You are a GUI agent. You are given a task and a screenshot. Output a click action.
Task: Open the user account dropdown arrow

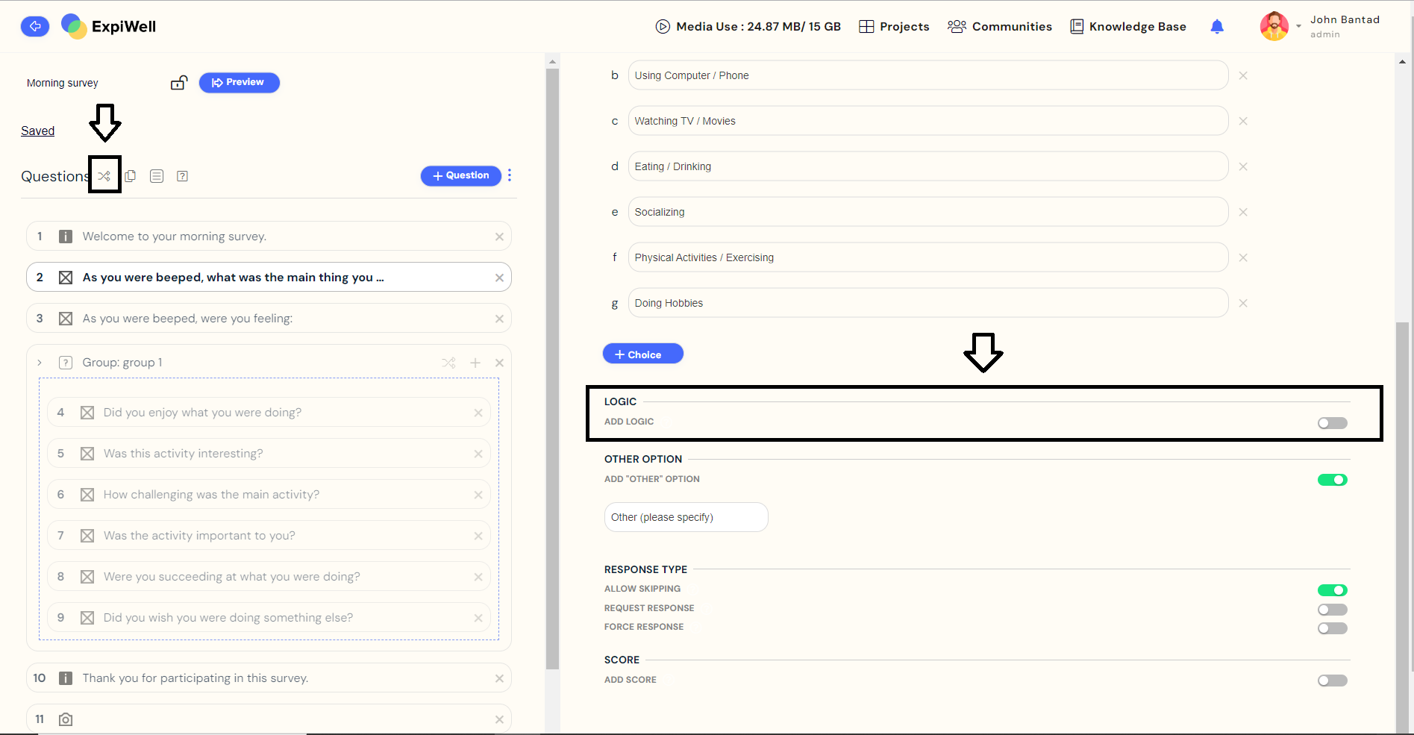[1298, 27]
